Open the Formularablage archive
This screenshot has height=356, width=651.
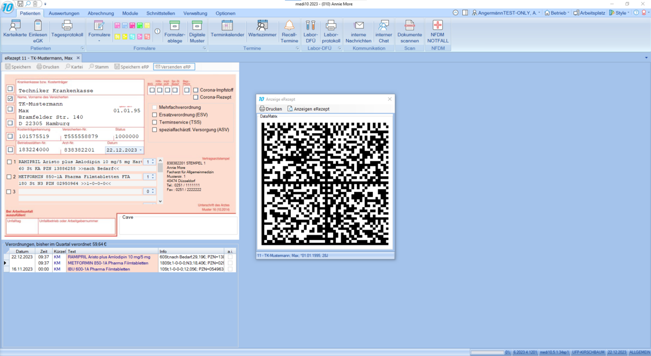175,31
